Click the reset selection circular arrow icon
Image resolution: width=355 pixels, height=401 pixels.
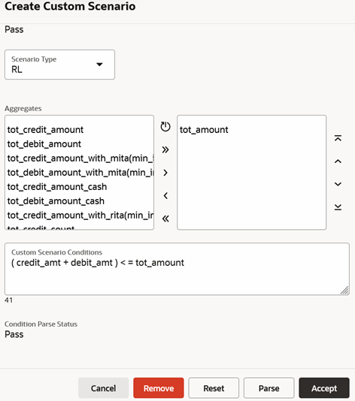(165, 127)
